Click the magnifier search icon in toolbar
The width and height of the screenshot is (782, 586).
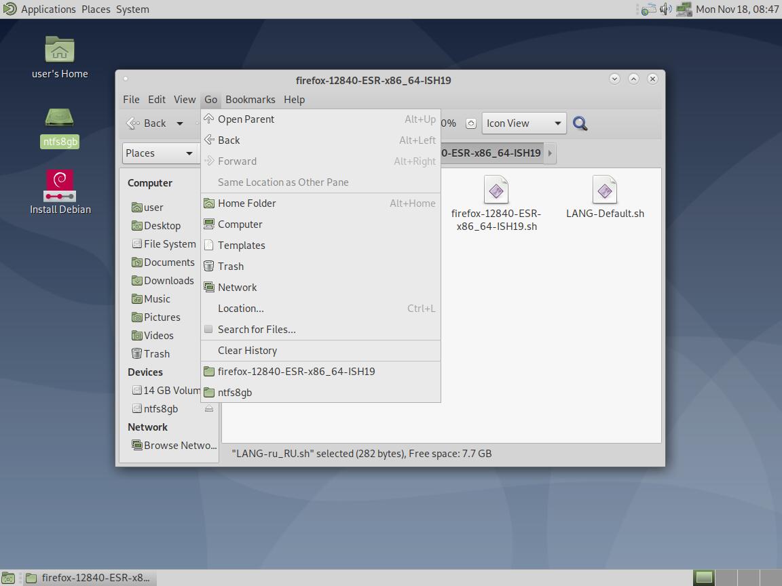580,123
